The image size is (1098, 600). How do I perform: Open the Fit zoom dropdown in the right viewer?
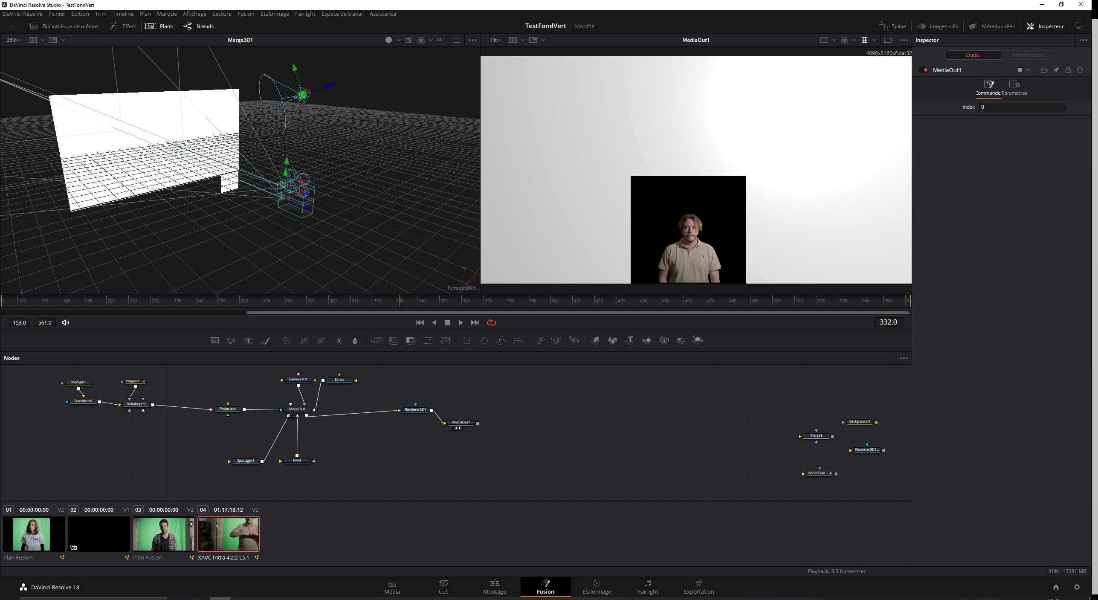pyautogui.click(x=495, y=40)
